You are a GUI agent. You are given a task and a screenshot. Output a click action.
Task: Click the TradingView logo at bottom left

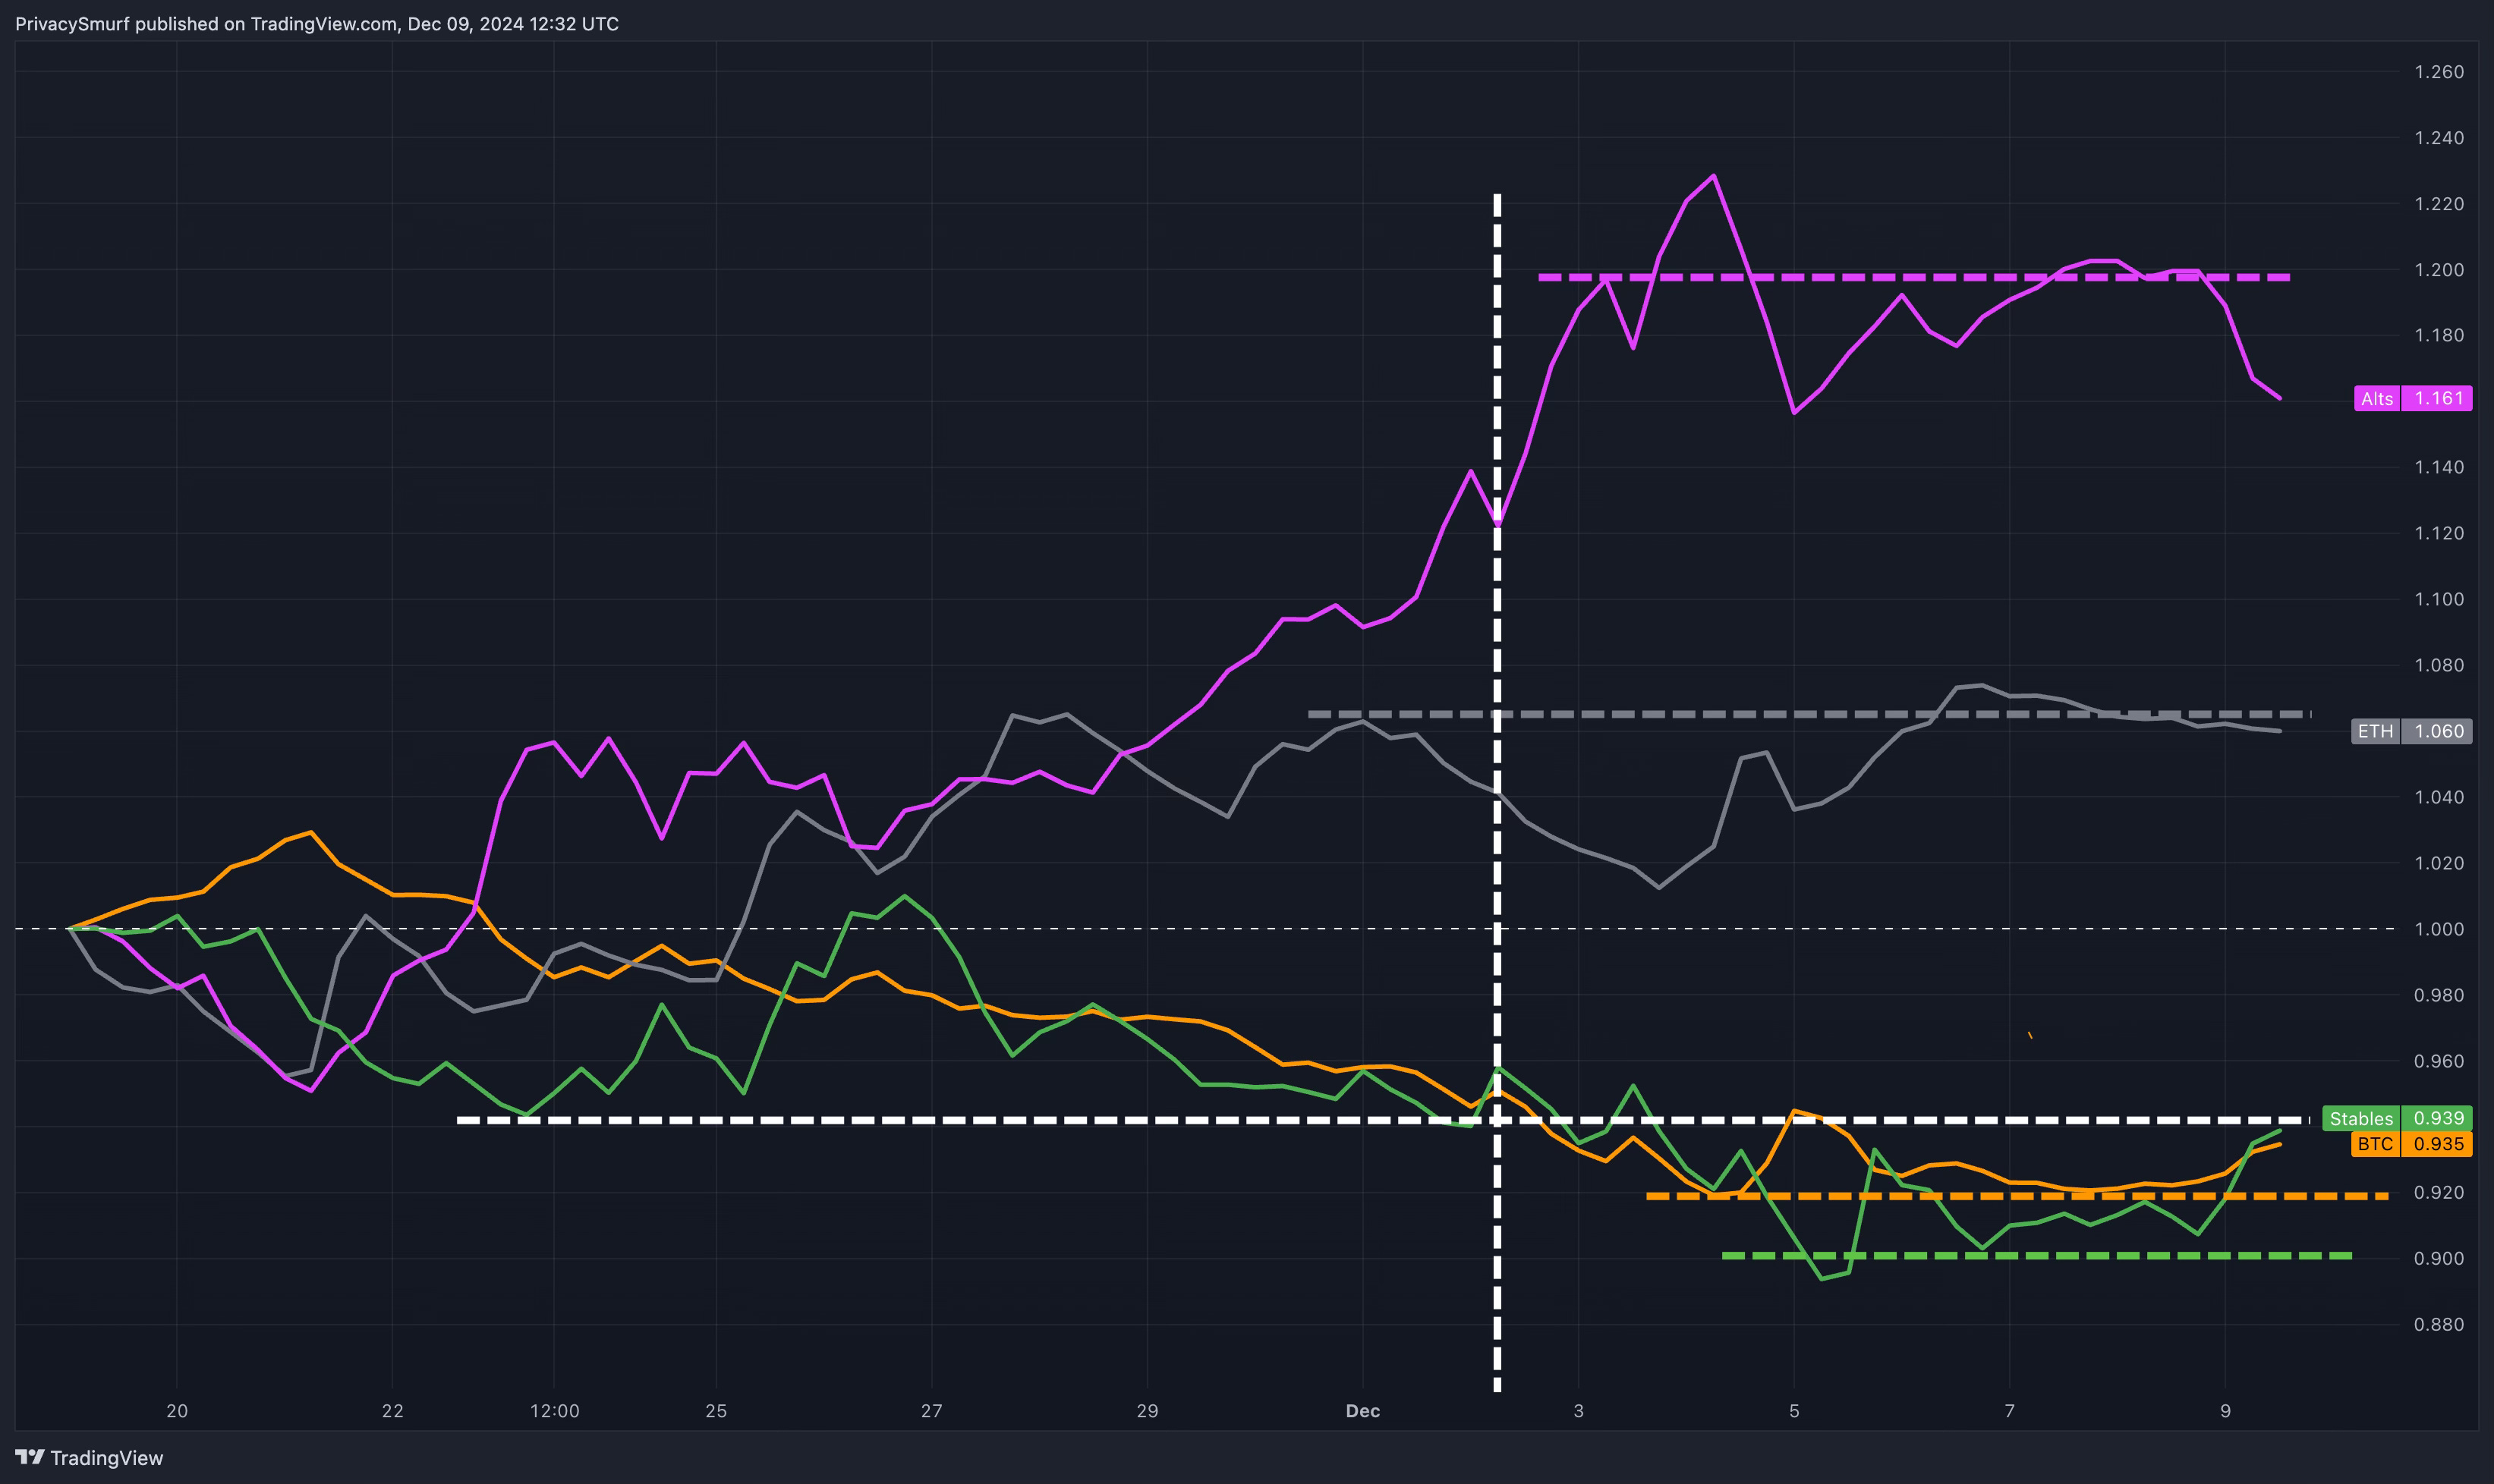89,1457
